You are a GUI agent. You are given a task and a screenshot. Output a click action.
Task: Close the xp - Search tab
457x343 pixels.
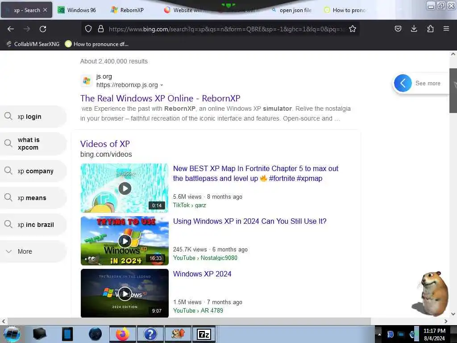(x=45, y=10)
